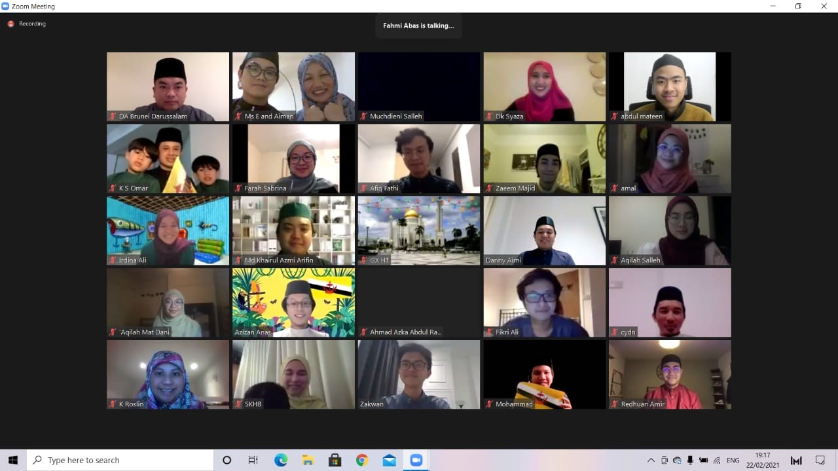Select Ahmad Azka Abdul Ra... blank tile
Image resolution: width=838 pixels, height=471 pixels.
[419, 302]
